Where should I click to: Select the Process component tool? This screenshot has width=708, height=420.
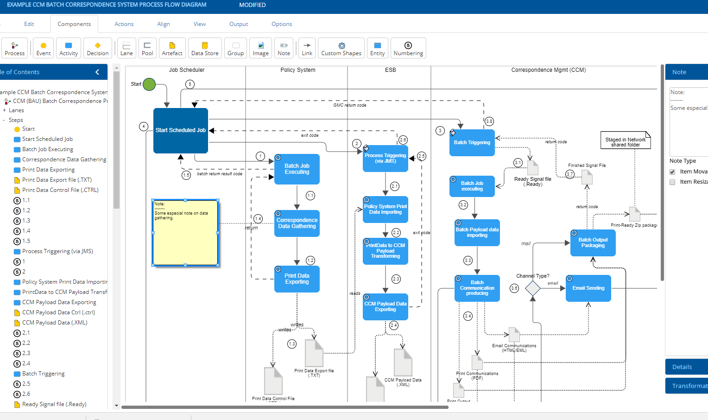(15, 48)
